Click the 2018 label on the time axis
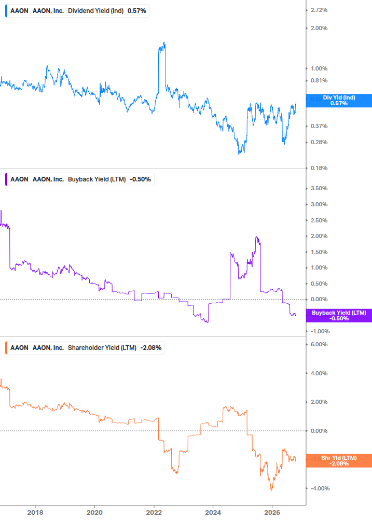Viewport: 372px width, 521px height. pos(35,513)
